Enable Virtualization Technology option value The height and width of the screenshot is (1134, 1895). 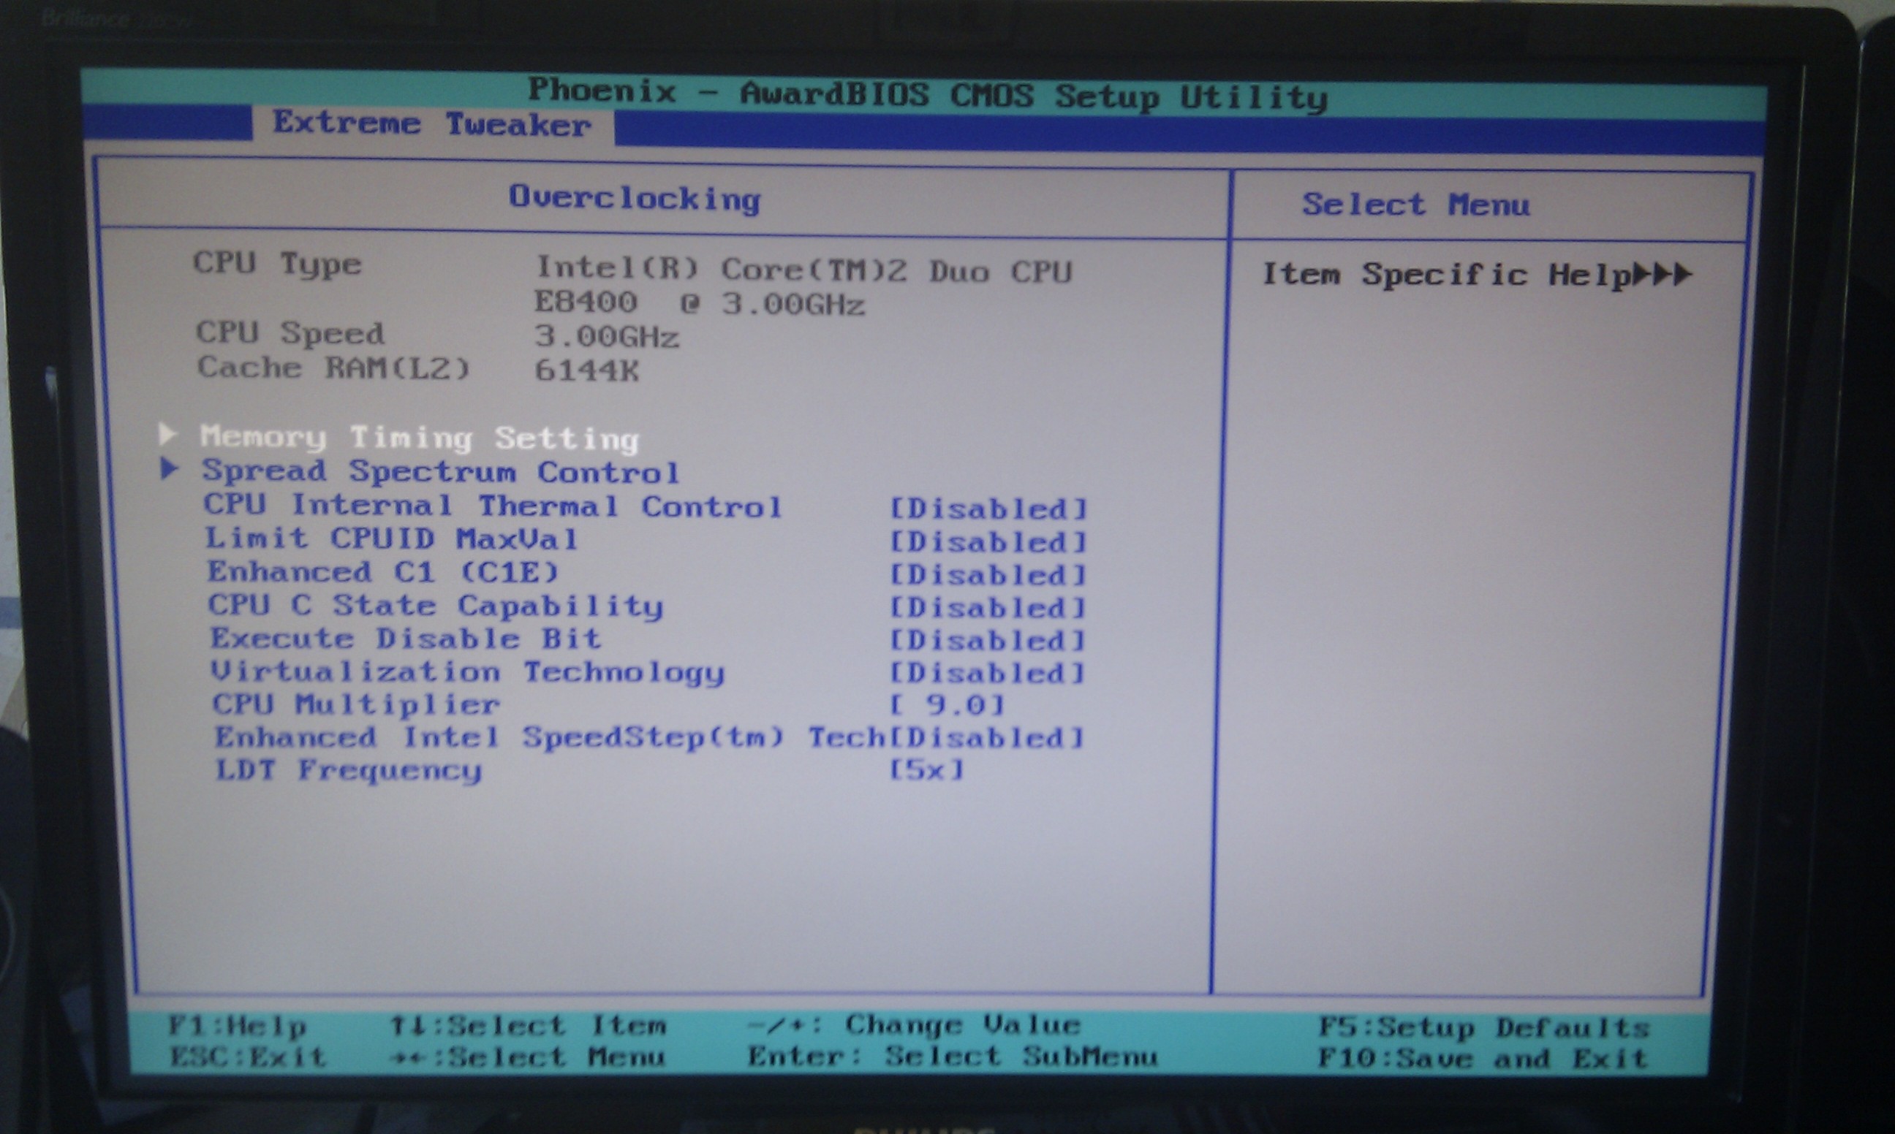coord(988,674)
